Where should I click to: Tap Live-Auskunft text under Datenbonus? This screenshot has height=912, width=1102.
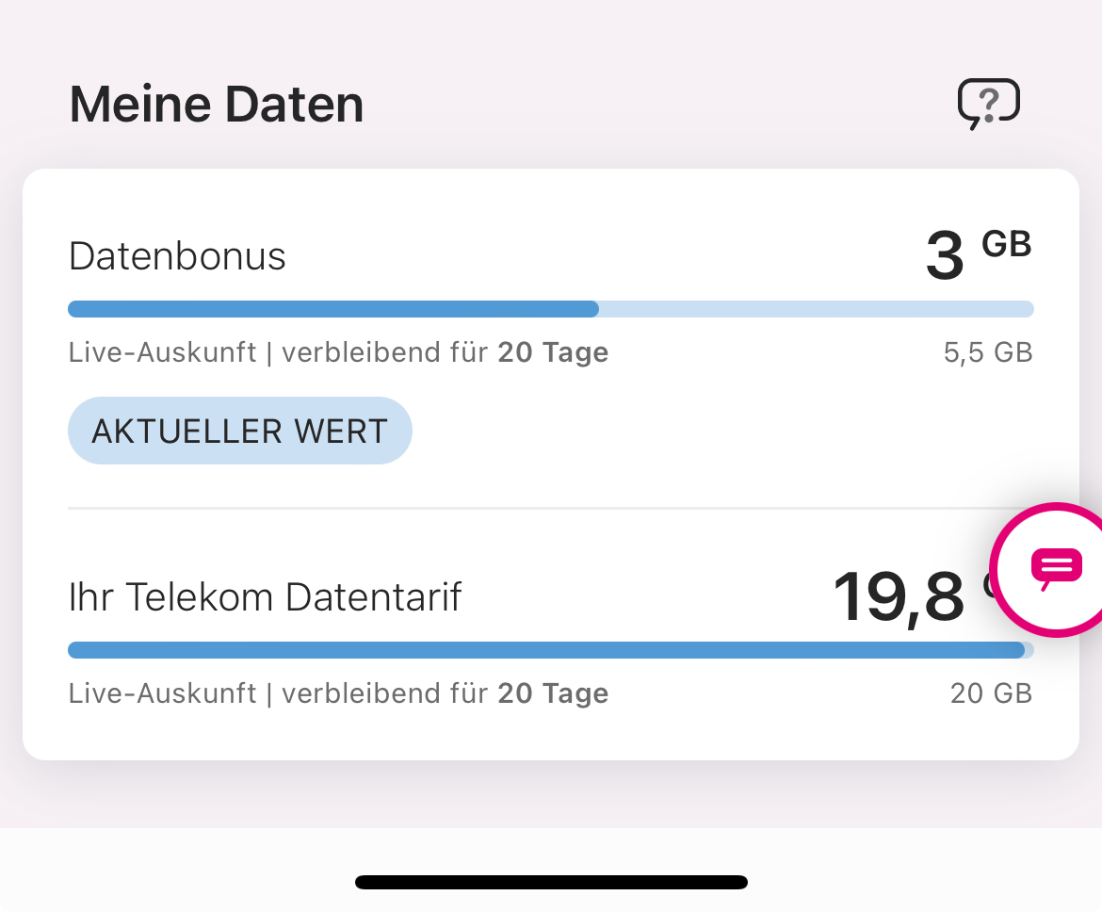[162, 352]
